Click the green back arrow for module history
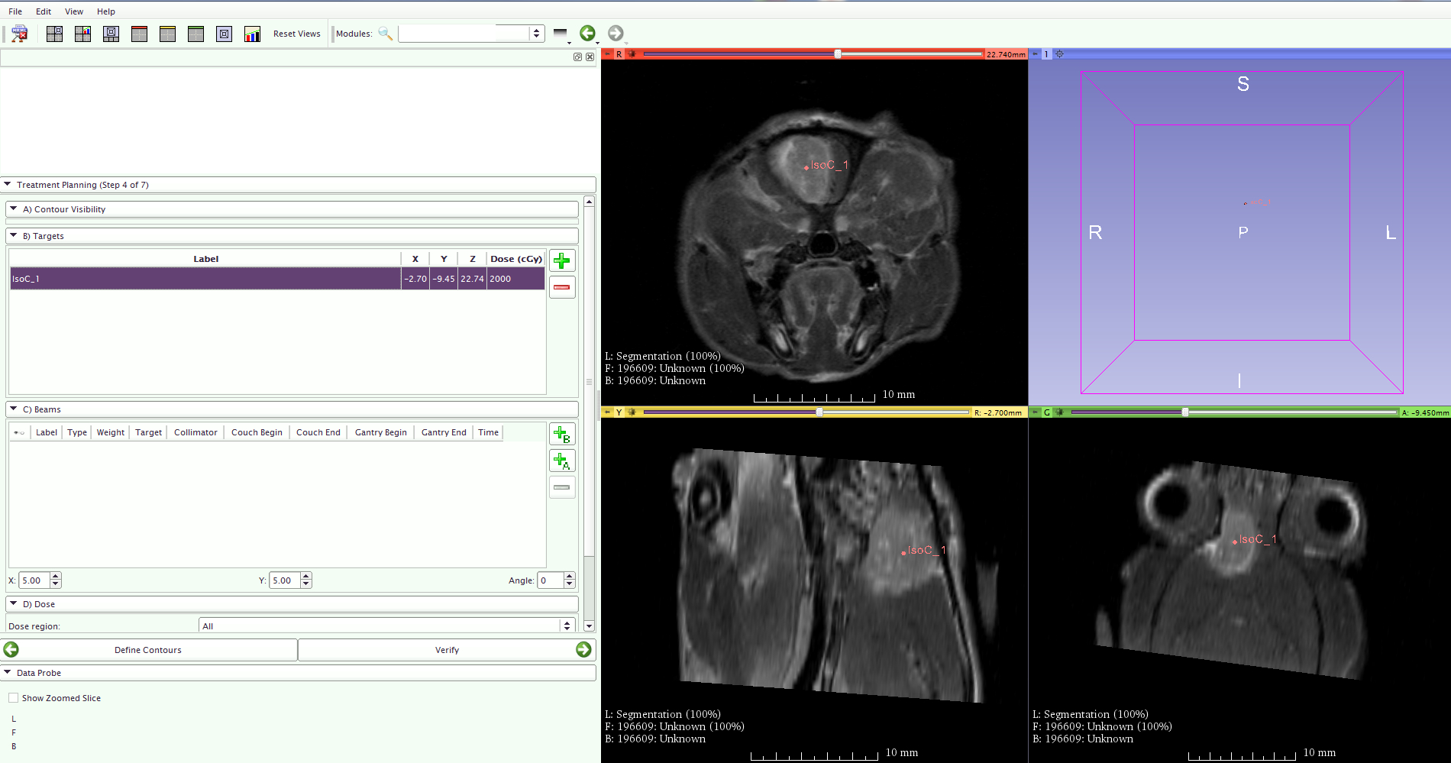Viewport: 1451px width, 763px height. pos(587,33)
